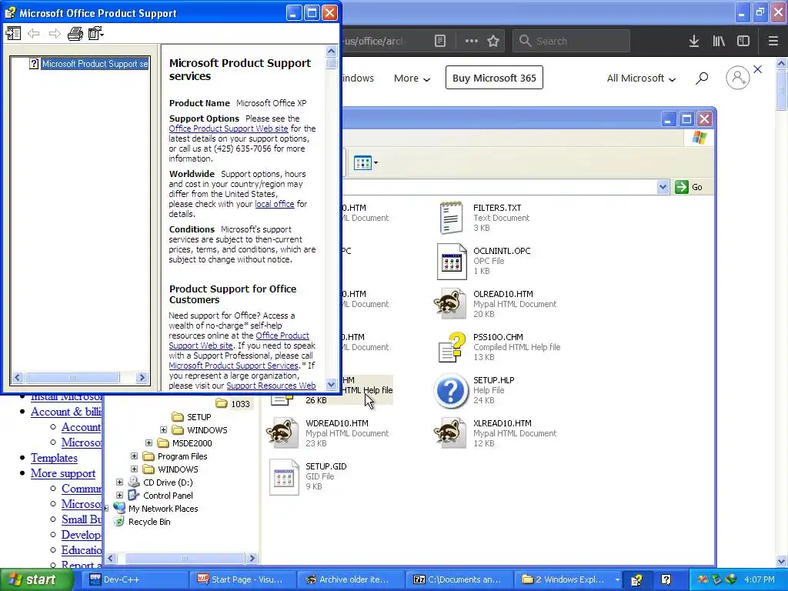Expand the Control Panel node
The height and width of the screenshot is (591, 788).
[x=119, y=496]
